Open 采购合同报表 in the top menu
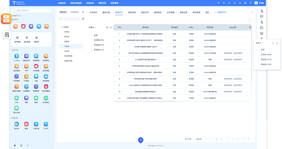 pos(76,3)
